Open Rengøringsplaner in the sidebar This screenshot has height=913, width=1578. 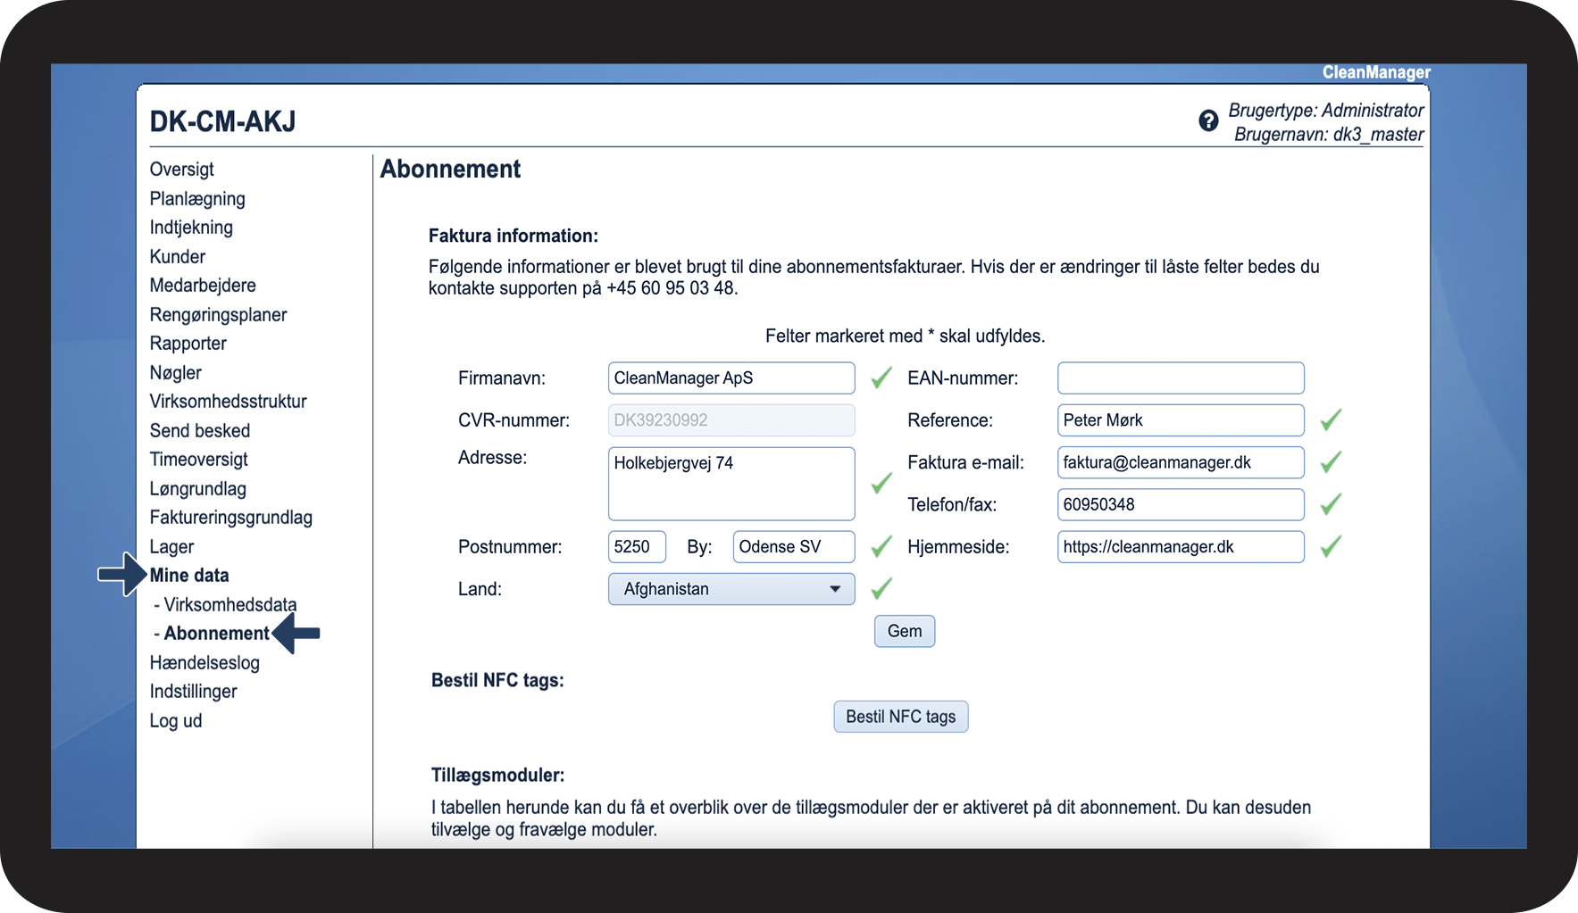[218, 315]
